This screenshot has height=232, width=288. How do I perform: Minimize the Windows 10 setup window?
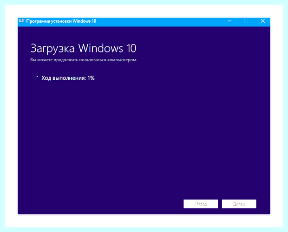click(229, 21)
